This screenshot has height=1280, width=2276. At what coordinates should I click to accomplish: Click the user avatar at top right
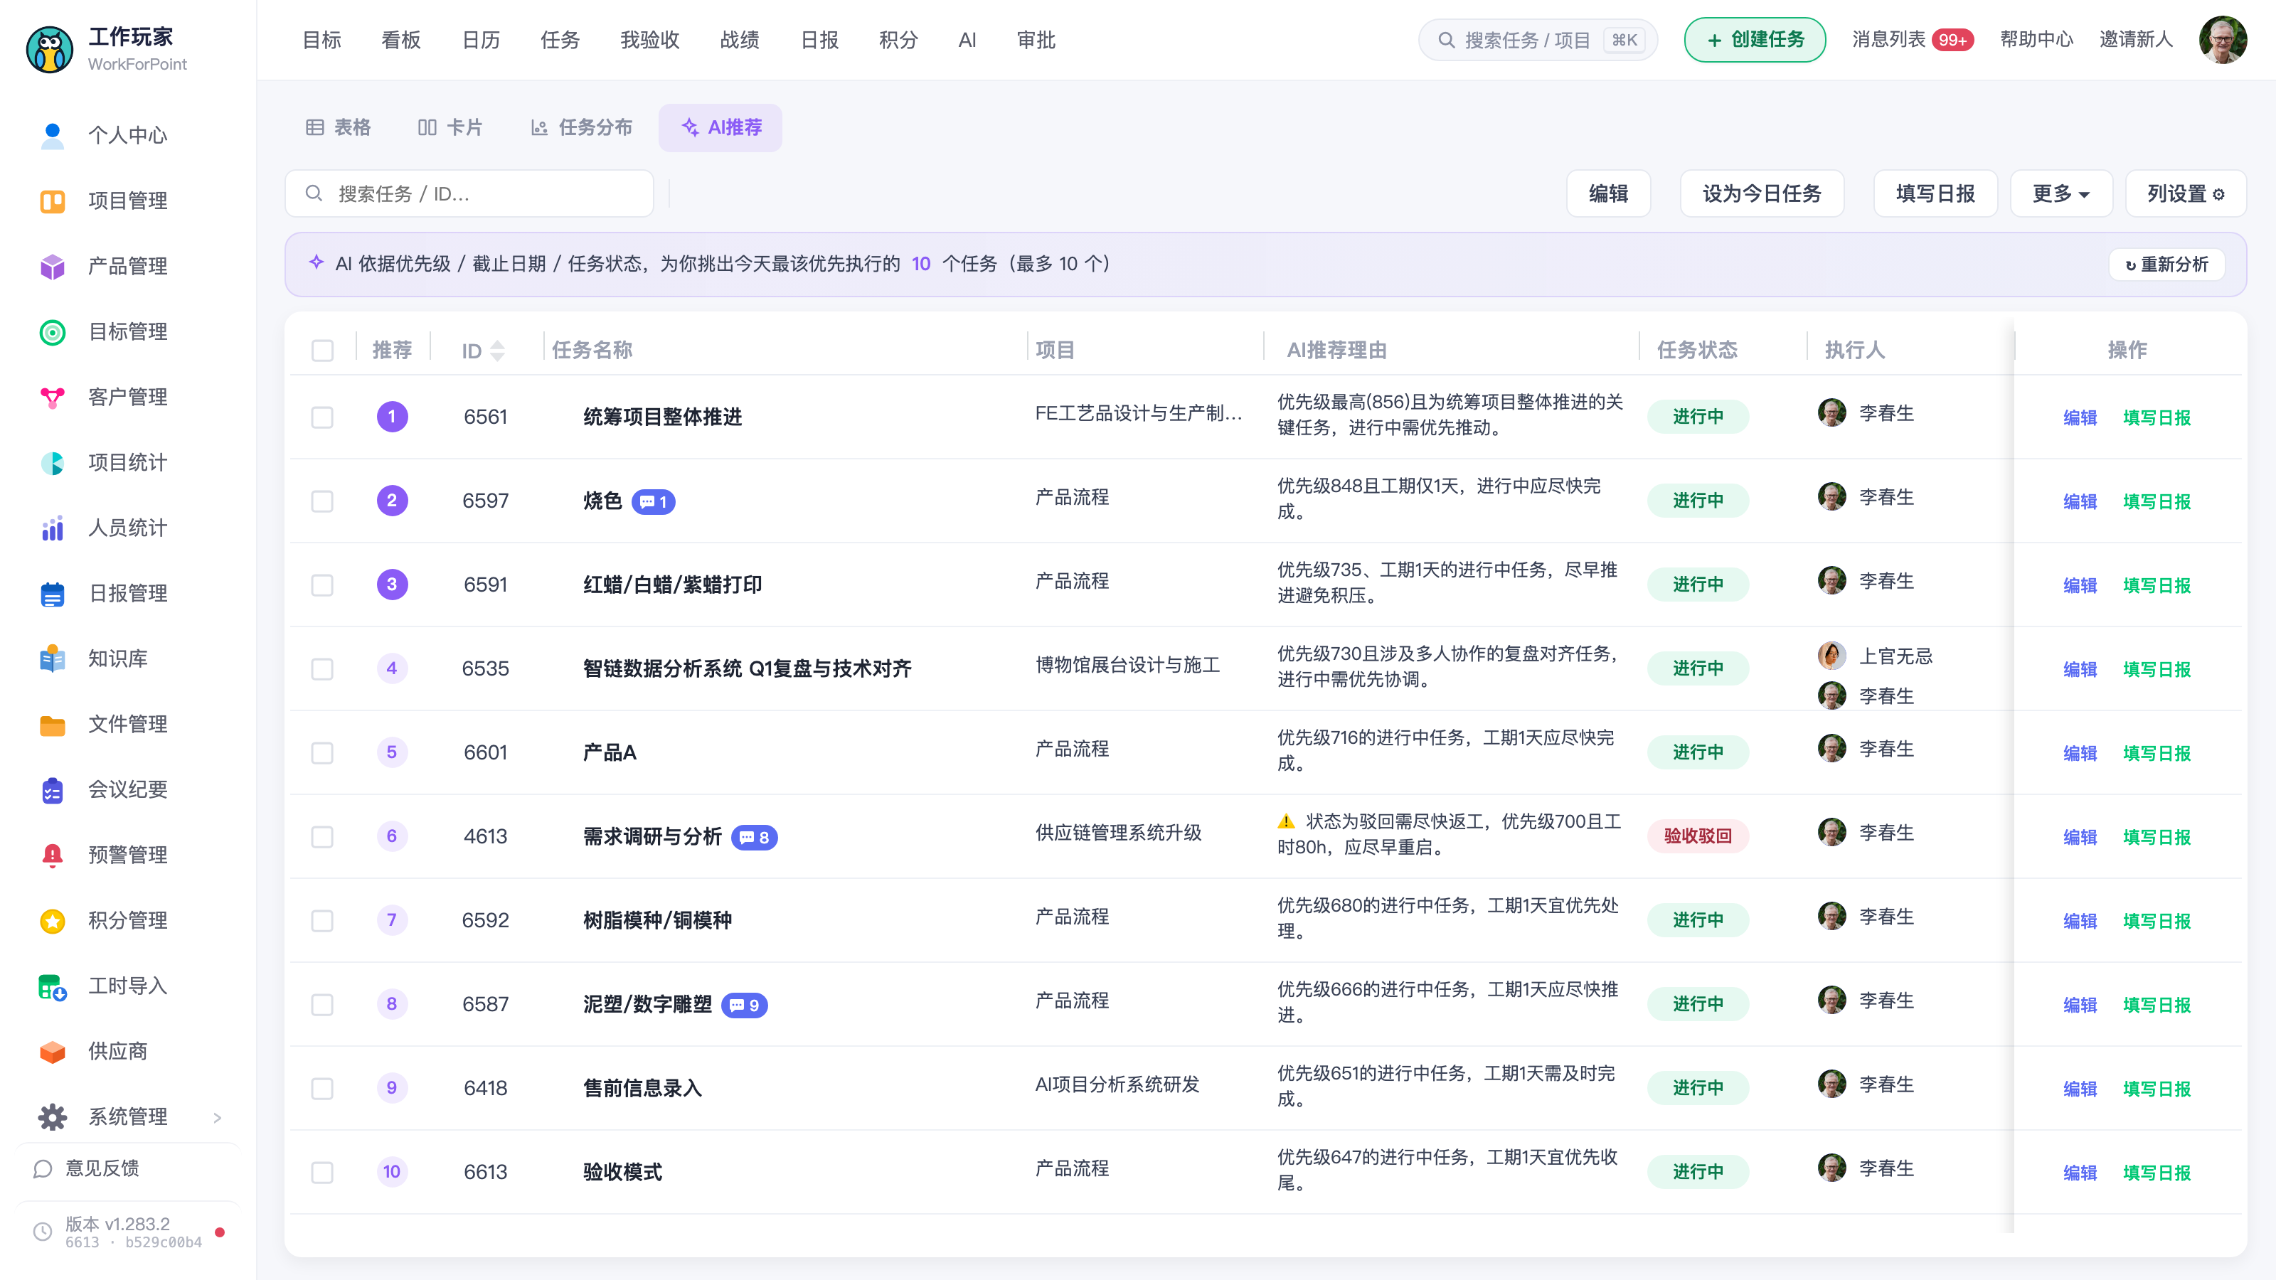click(x=2223, y=40)
